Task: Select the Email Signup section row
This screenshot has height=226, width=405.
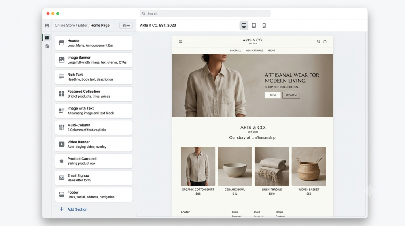Action: coord(94,178)
